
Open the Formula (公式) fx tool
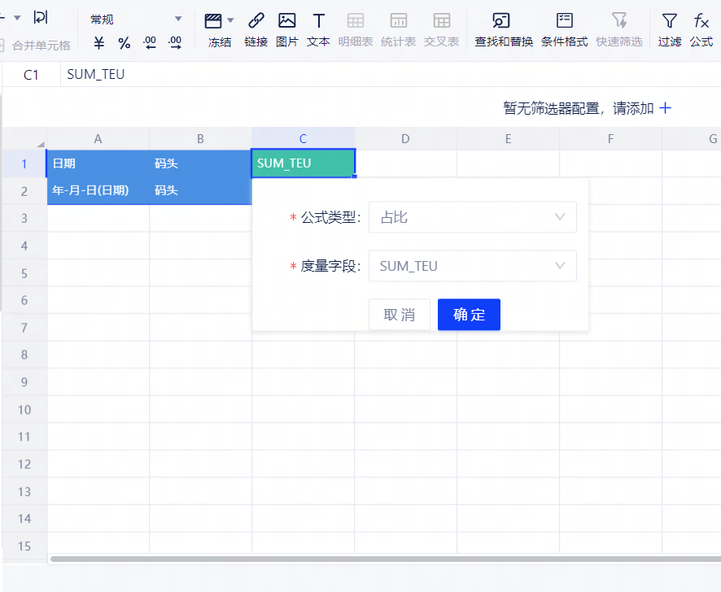(701, 21)
